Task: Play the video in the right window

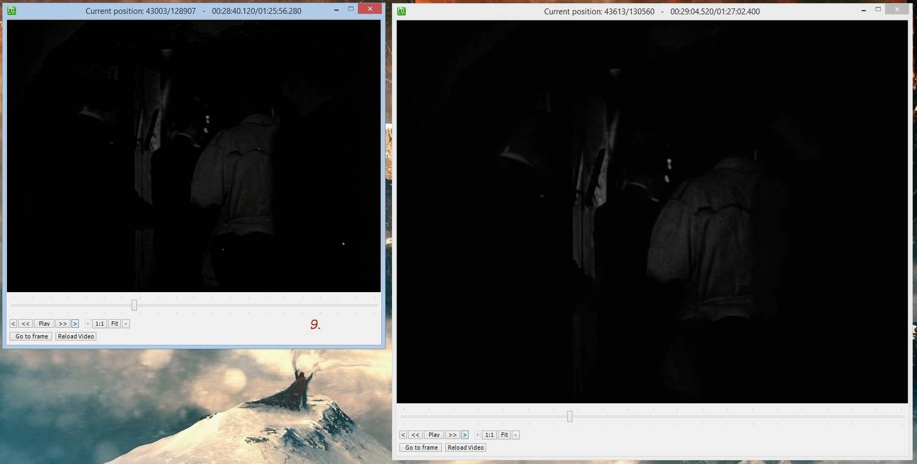Action: coord(434,435)
